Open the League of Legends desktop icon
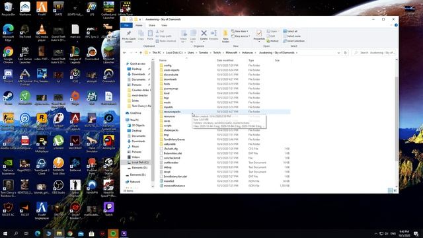 [x=75, y=55]
